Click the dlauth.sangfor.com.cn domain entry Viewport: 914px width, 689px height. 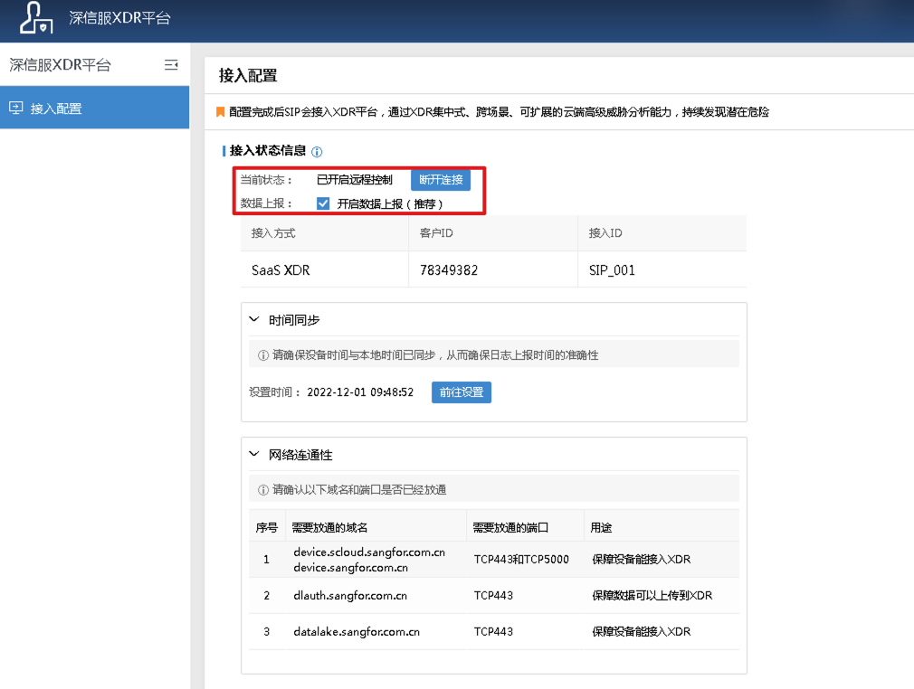coord(352,595)
